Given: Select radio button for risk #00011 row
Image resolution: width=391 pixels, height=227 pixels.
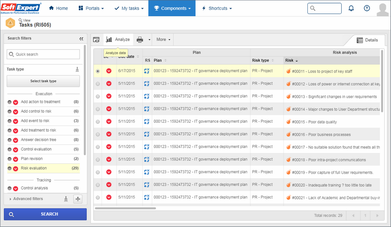Looking at the screenshot, I should [x=98, y=71].
